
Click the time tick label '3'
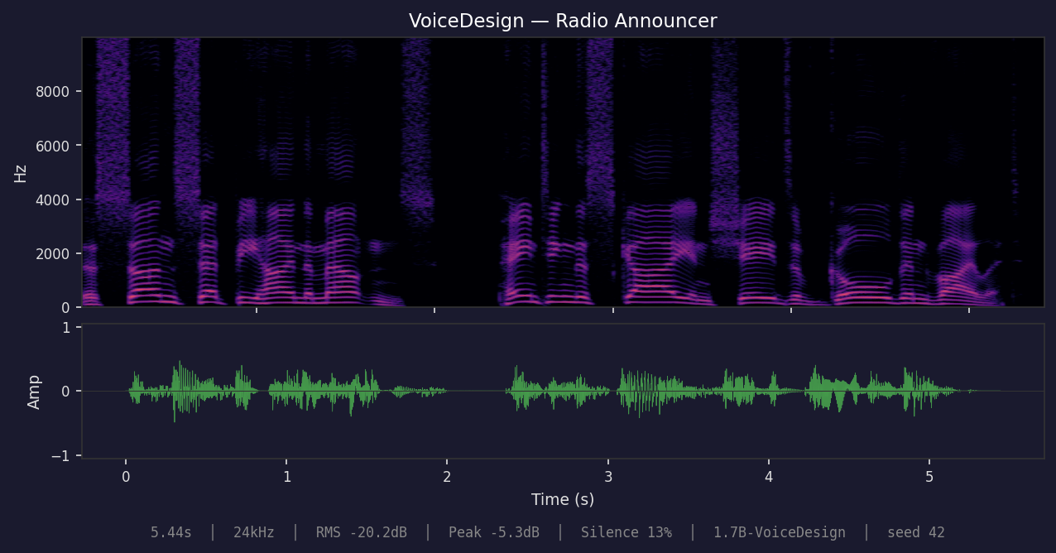click(x=608, y=477)
